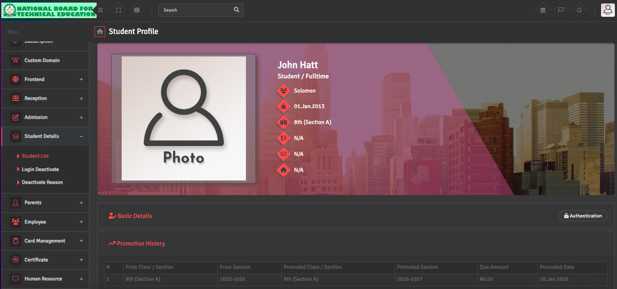
Task: Click the home icon beside Student Profile
Action: click(100, 31)
